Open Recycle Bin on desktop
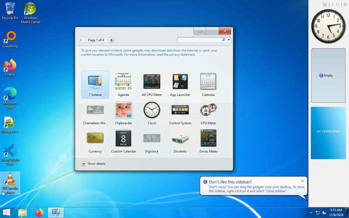349x218 pixels. click(x=10, y=11)
